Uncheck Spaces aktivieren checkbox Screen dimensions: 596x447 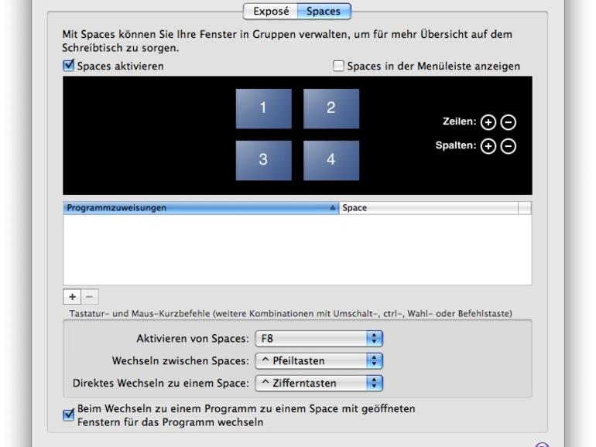pyautogui.click(x=69, y=65)
